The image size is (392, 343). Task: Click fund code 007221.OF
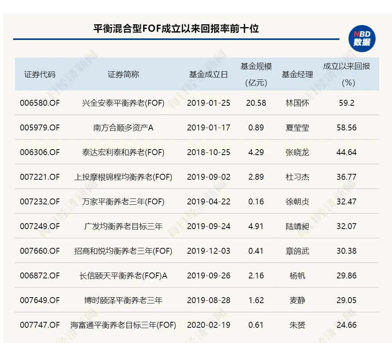point(40,177)
